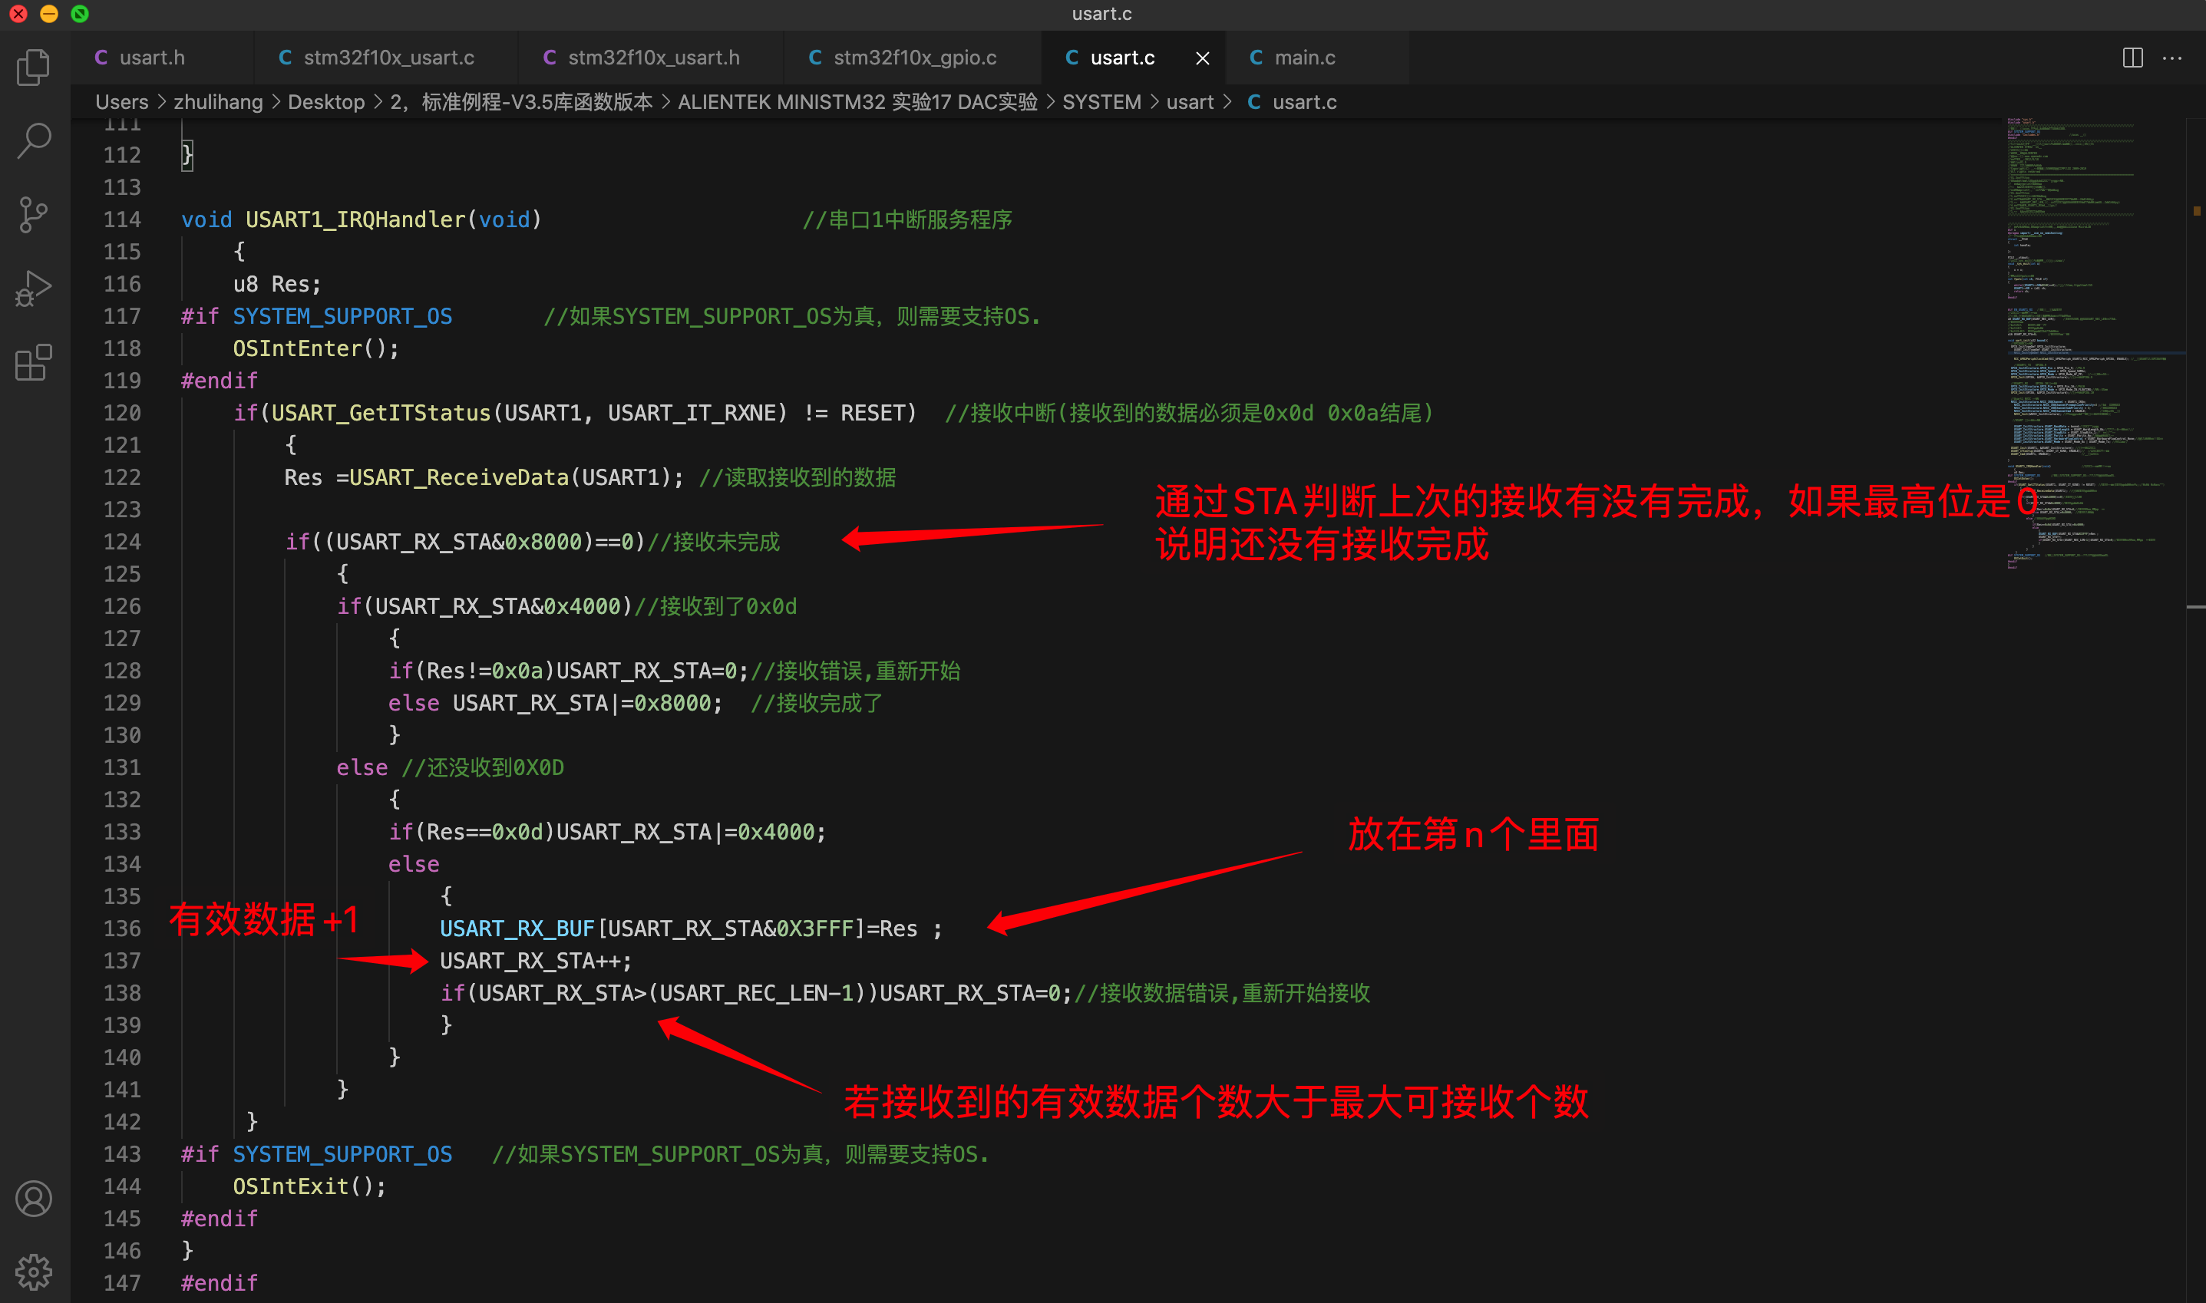Click USART_GetITStatus on line 120
The width and height of the screenshot is (2206, 1303).
pyautogui.click(x=381, y=413)
